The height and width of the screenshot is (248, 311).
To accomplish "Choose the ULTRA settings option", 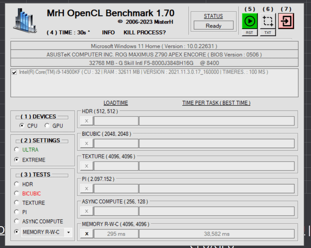I will pyautogui.click(x=17, y=150).
